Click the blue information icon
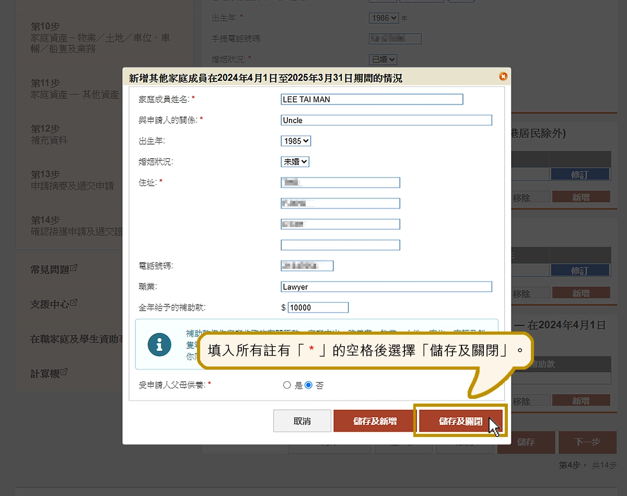Viewport: 627px width, 496px height. pyautogui.click(x=159, y=345)
